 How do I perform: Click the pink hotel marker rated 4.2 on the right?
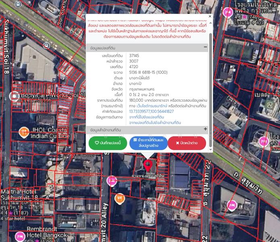click(x=264, y=141)
